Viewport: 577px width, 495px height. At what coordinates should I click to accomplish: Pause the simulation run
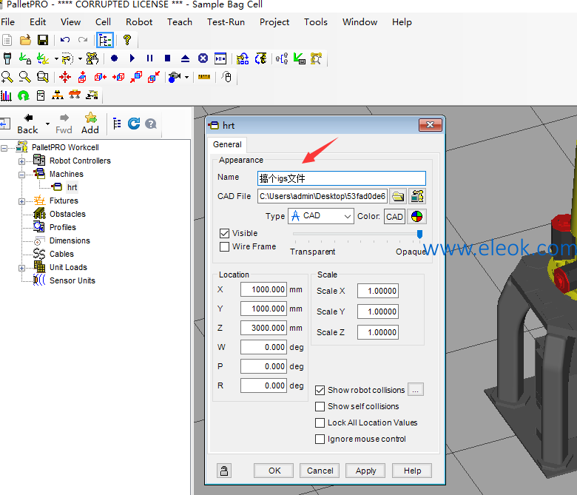click(149, 58)
